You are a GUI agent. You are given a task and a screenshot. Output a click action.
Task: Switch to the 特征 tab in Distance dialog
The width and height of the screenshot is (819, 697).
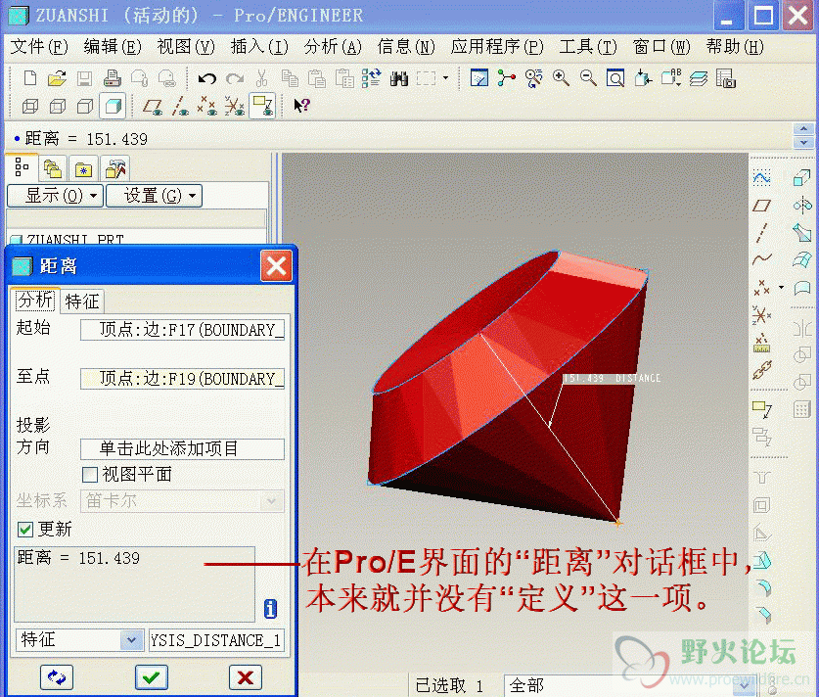[82, 302]
